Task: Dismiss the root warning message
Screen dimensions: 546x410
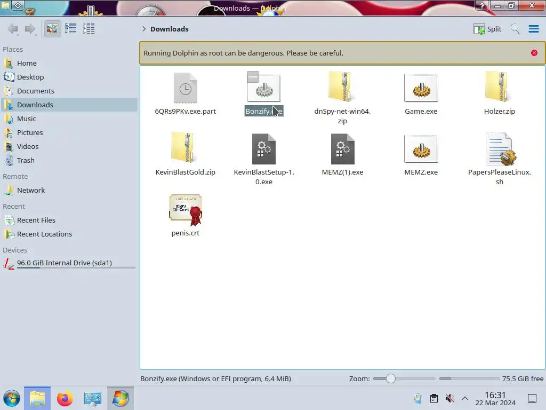Action: tap(534, 53)
